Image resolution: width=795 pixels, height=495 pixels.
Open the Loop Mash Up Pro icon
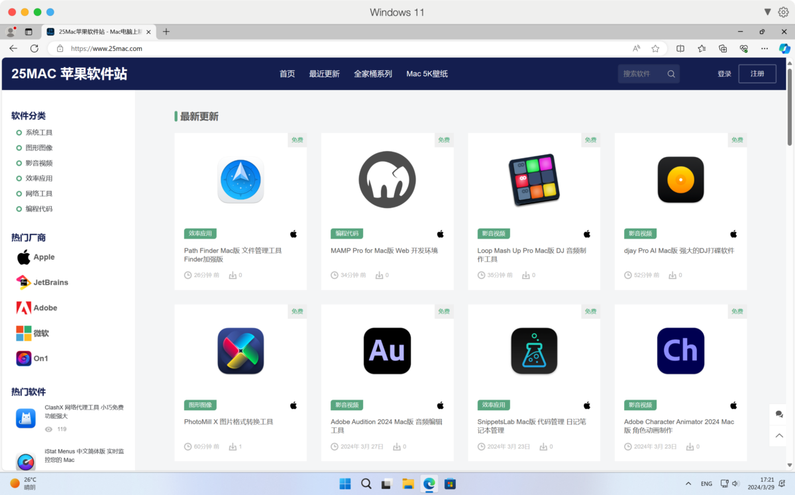click(534, 180)
